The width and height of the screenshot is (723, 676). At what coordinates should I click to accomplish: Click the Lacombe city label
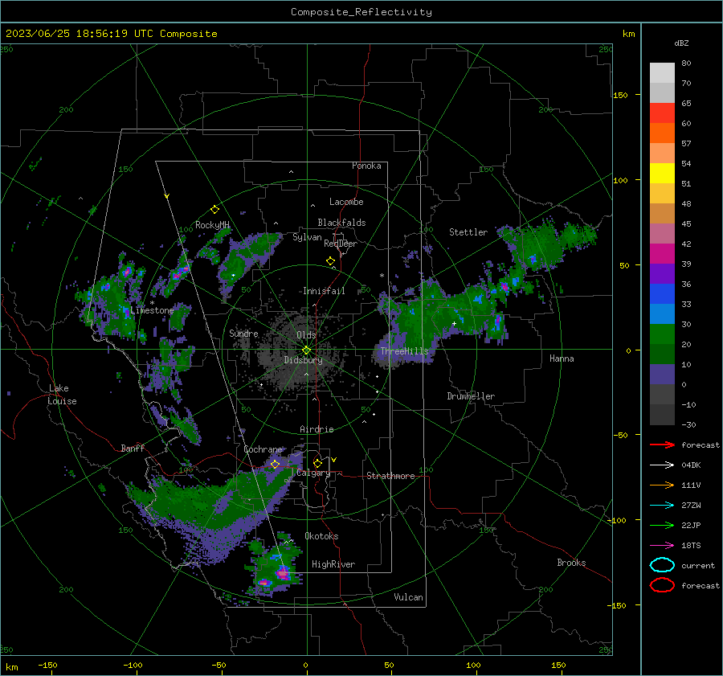click(x=346, y=202)
